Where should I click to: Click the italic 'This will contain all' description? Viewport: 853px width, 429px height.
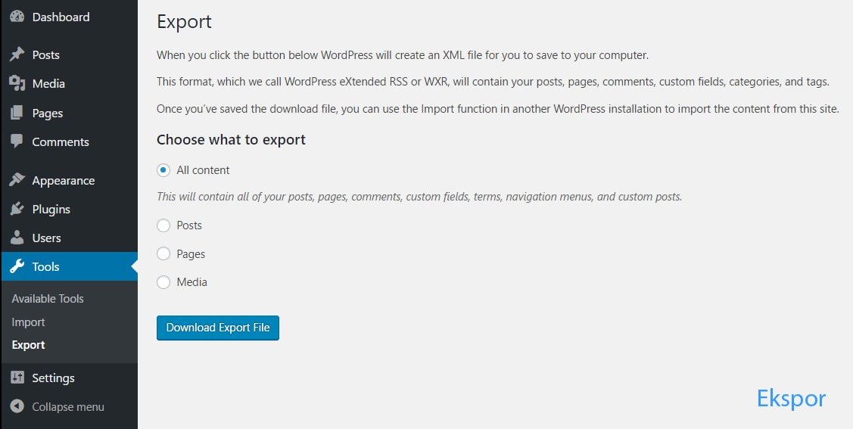point(419,197)
